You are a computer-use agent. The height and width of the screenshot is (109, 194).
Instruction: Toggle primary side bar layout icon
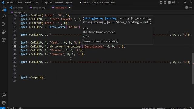point(161,2)
